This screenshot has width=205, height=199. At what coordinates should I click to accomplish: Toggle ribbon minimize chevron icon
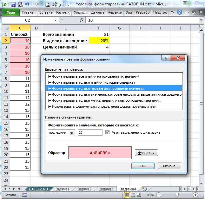point(173,12)
